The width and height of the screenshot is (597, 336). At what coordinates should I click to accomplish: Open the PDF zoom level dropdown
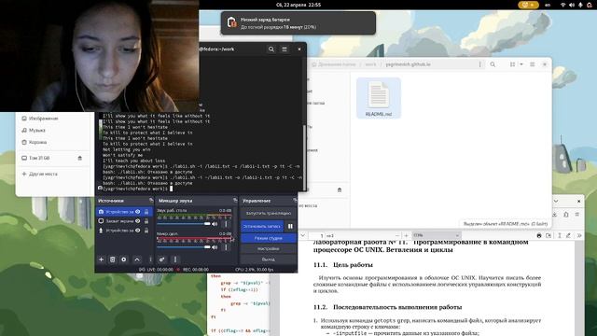[437, 235]
